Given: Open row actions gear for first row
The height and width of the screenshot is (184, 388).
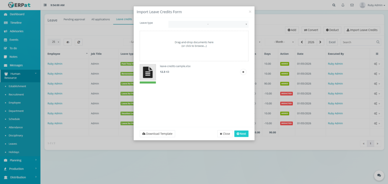Looking at the screenshot, I should point(377,64).
